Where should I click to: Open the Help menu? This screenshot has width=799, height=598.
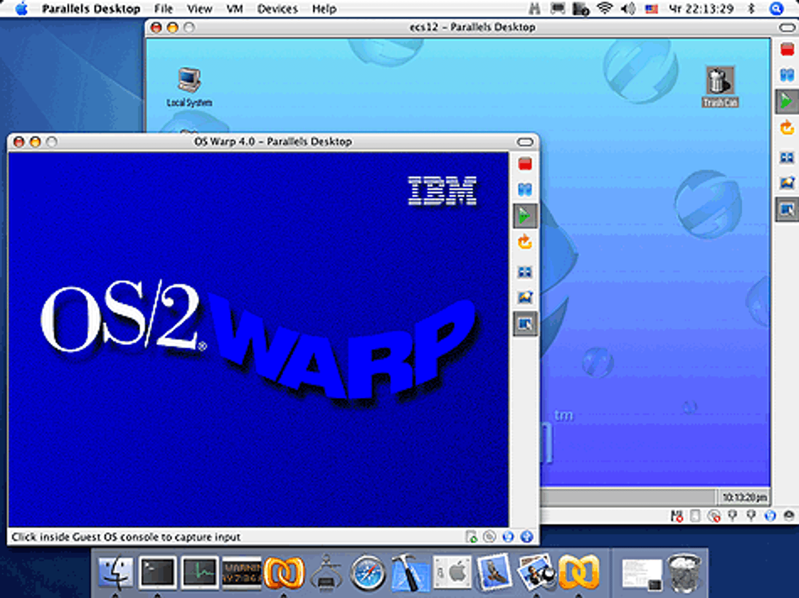324,9
